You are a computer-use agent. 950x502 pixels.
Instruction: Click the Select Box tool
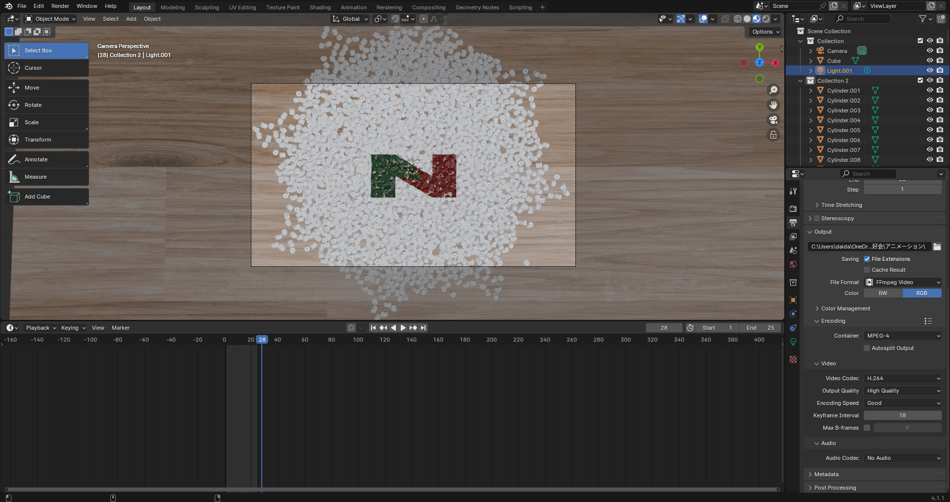pos(47,50)
